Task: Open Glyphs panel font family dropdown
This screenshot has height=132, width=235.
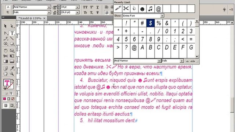Action: tap(159, 61)
